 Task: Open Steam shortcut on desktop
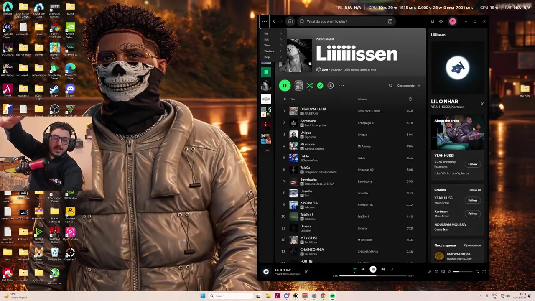pos(54,90)
